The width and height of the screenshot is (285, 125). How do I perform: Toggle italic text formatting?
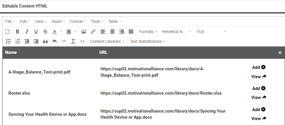coord(27,32)
